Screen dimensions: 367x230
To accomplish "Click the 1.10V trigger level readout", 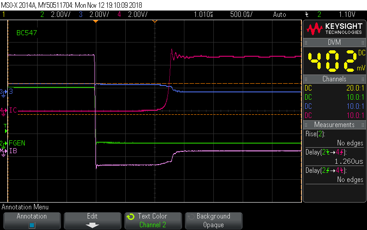I will pyautogui.click(x=347, y=15).
